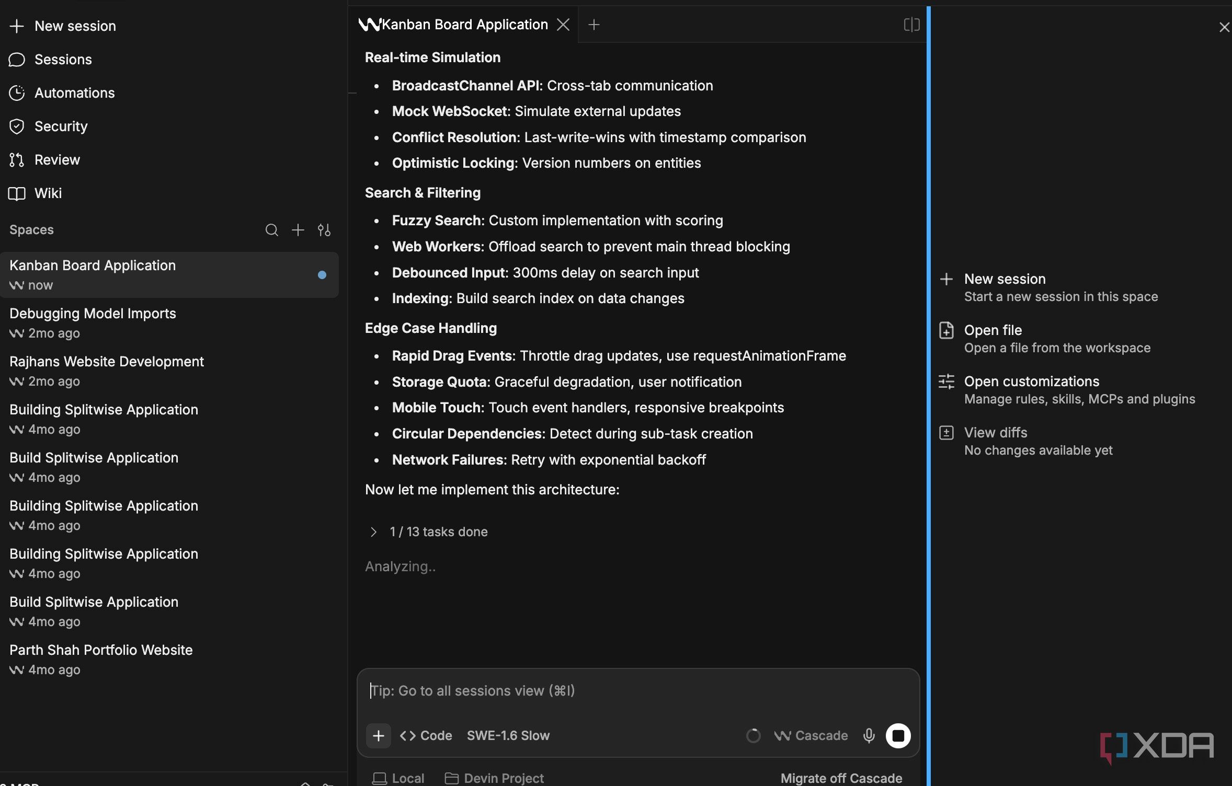Open a file from the workspace
The image size is (1232, 786).
(x=1045, y=339)
